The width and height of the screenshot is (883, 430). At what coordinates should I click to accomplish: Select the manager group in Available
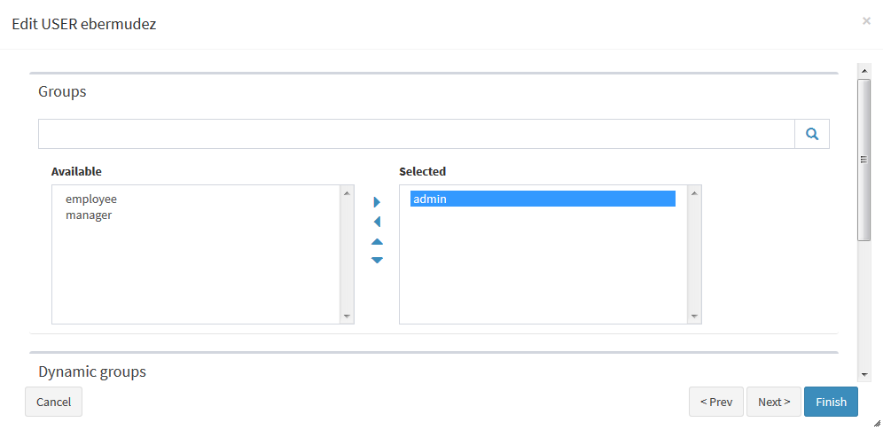tap(89, 215)
